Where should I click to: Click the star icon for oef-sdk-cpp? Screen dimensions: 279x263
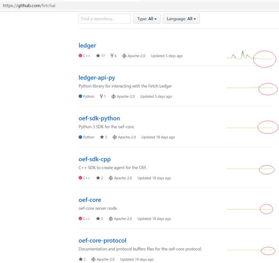pyautogui.click(x=98, y=178)
